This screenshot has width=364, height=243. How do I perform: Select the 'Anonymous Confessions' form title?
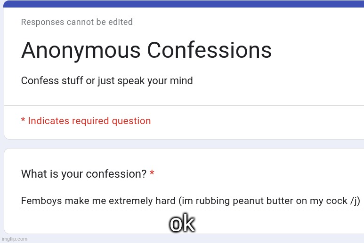coord(146,50)
